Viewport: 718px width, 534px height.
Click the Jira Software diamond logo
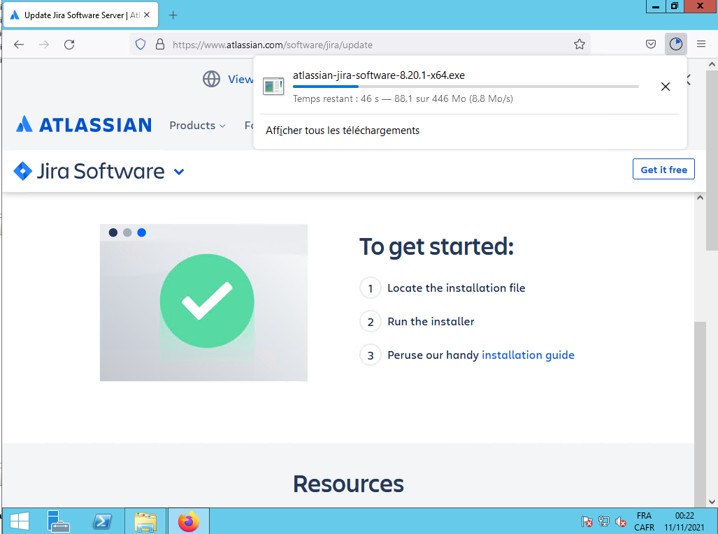pos(23,172)
